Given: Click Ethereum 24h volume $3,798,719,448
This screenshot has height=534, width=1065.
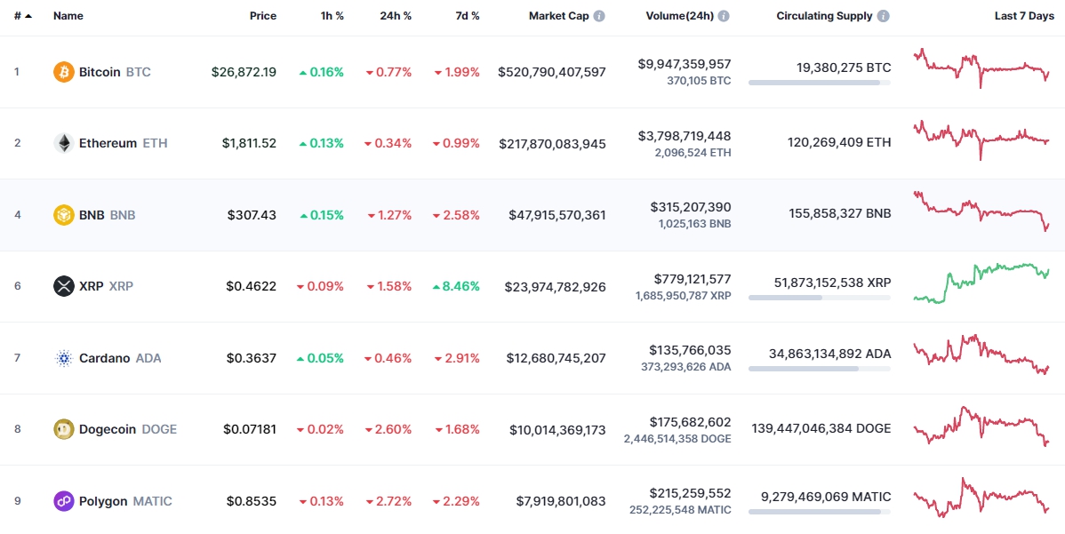Looking at the screenshot, I should (x=685, y=136).
